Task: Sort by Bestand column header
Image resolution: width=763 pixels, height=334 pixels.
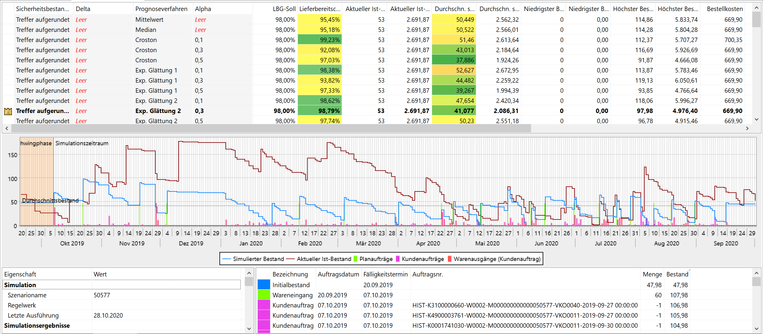Action: (677, 274)
